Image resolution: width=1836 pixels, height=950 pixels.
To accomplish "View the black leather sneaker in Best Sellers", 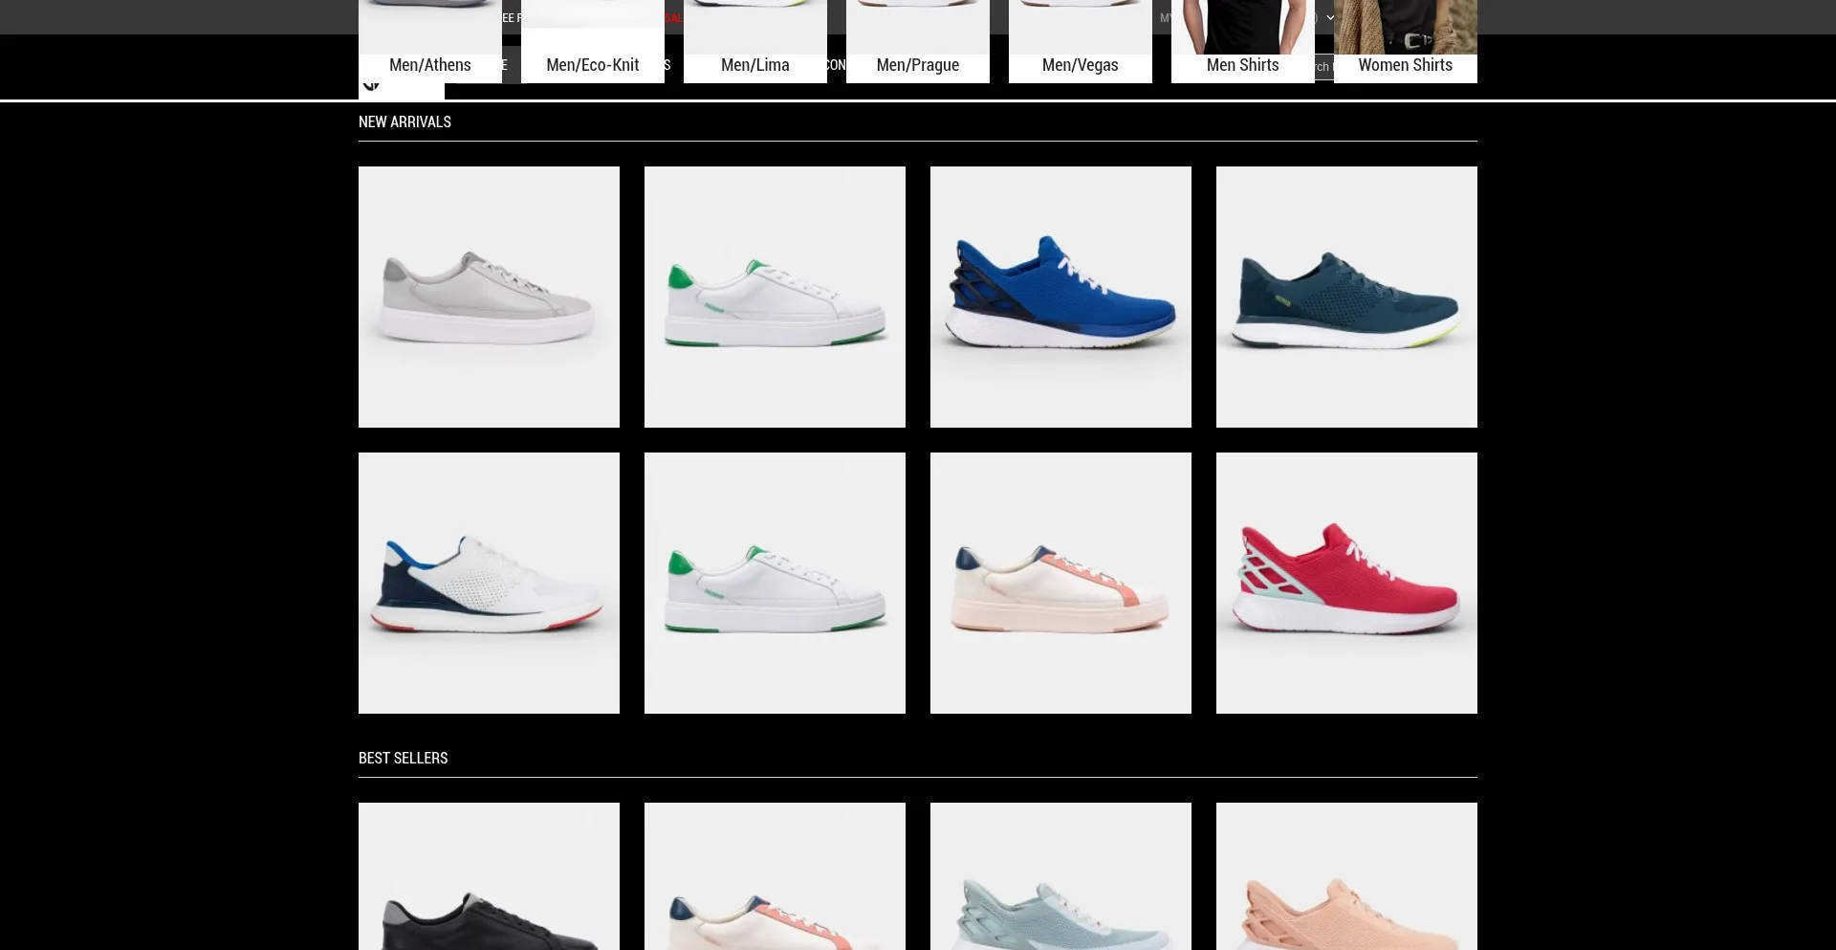I will click(489, 876).
